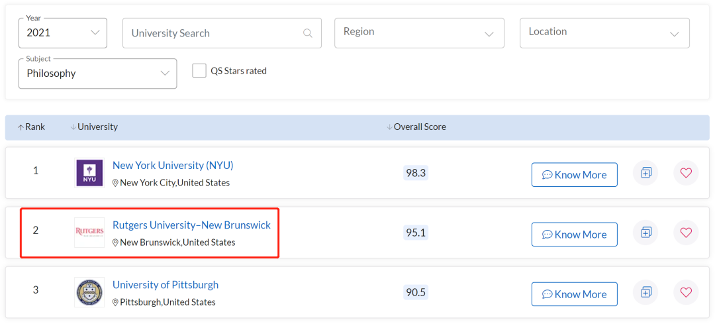Click Know More for University of Pittsburgh

point(574,294)
